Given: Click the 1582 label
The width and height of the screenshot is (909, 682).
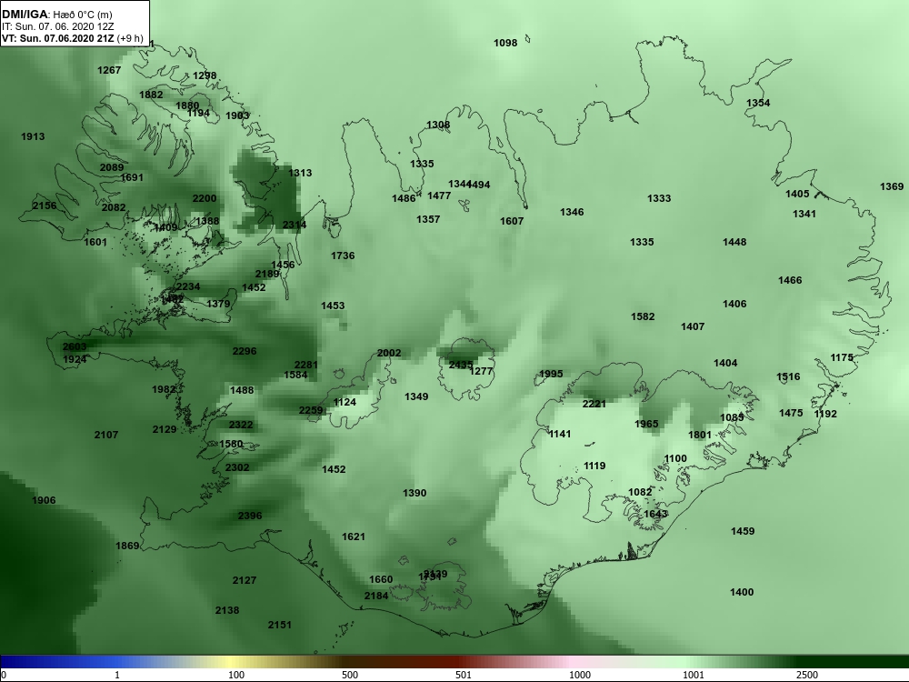Looking at the screenshot, I should tap(643, 316).
